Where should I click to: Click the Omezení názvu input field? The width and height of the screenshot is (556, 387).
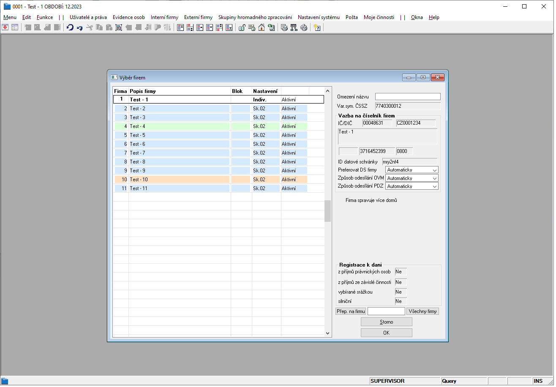coord(408,97)
